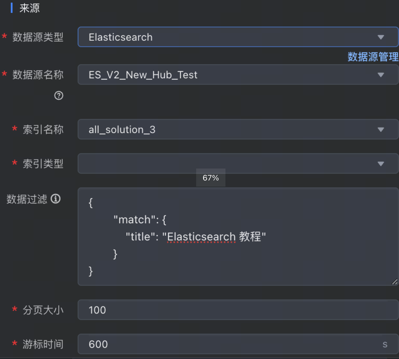Click the arrow icon in the 数据源名称 field
The width and height of the screenshot is (399, 359).
tap(381, 75)
